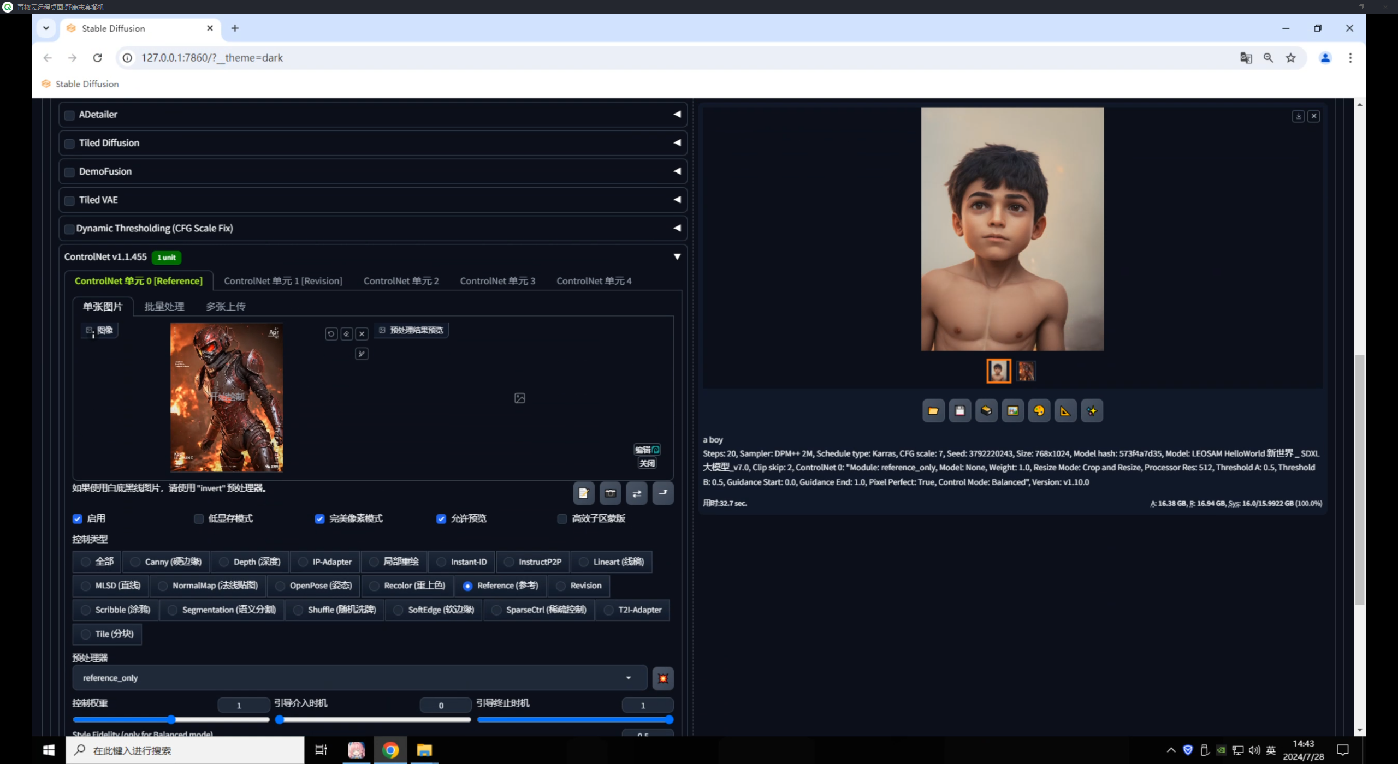The height and width of the screenshot is (764, 1398).
Task: Bookmark this page with the star icon
Action: click(x=1290, y=58)
